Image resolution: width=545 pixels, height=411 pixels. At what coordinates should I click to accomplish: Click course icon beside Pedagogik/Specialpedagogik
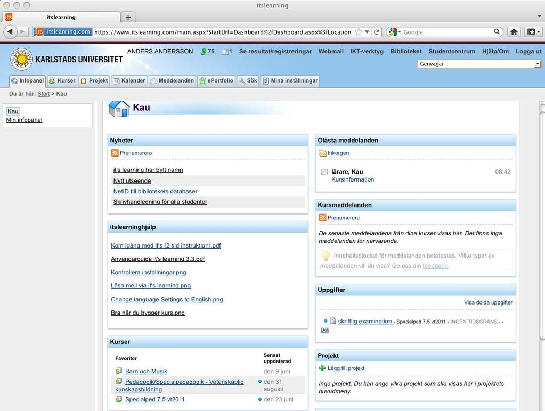click(118, 381)
